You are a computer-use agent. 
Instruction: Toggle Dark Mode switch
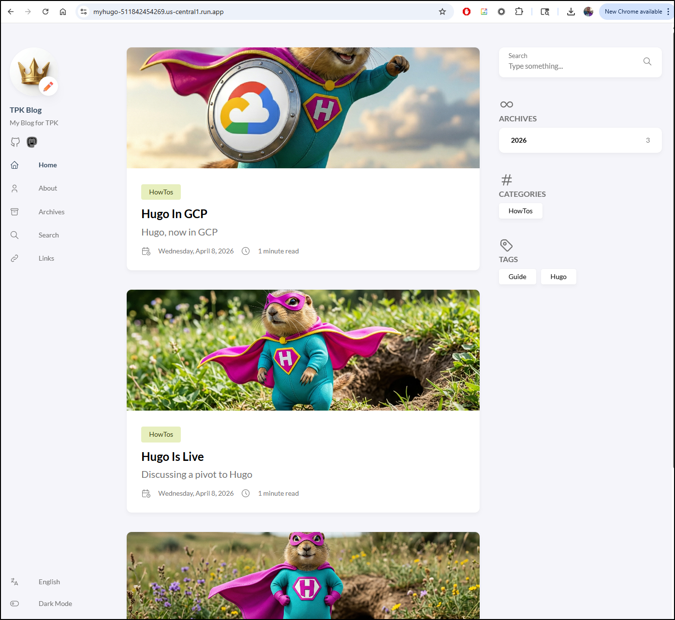[x=15, y=604]
